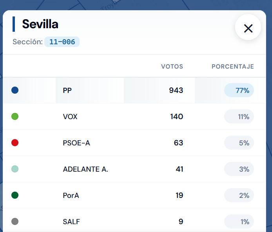Select the PP party row label

point(67,91)
